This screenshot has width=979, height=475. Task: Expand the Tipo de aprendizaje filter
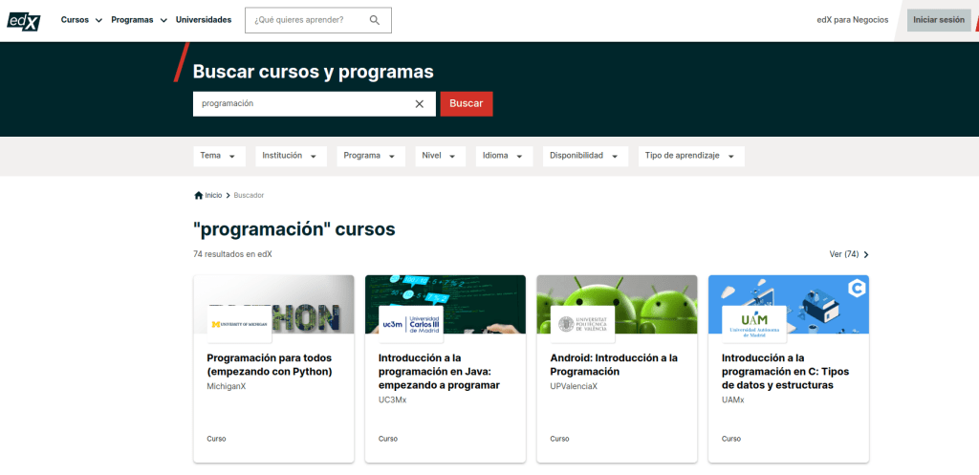point(691,156)
